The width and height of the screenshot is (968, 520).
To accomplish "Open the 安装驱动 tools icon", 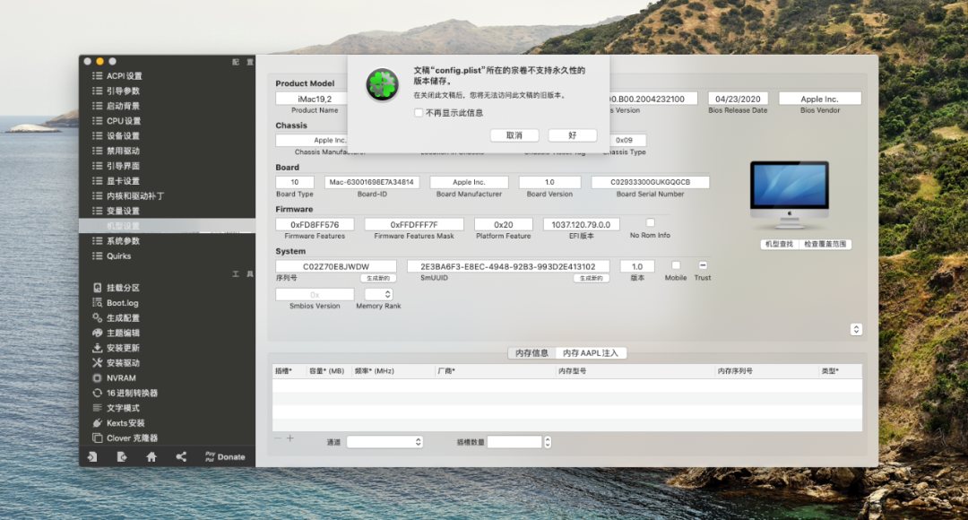I will (x=97, y=362).
